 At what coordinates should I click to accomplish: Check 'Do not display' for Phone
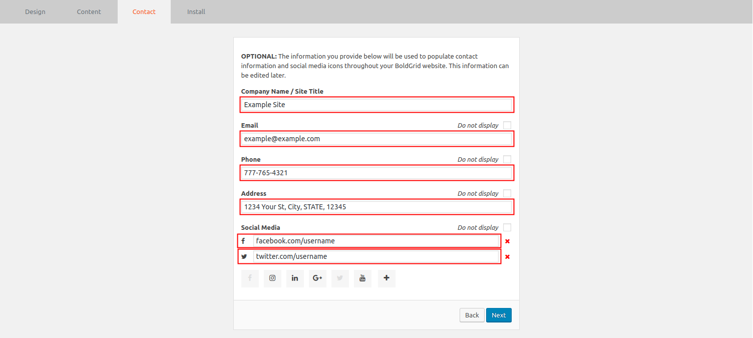pos(507,159)
